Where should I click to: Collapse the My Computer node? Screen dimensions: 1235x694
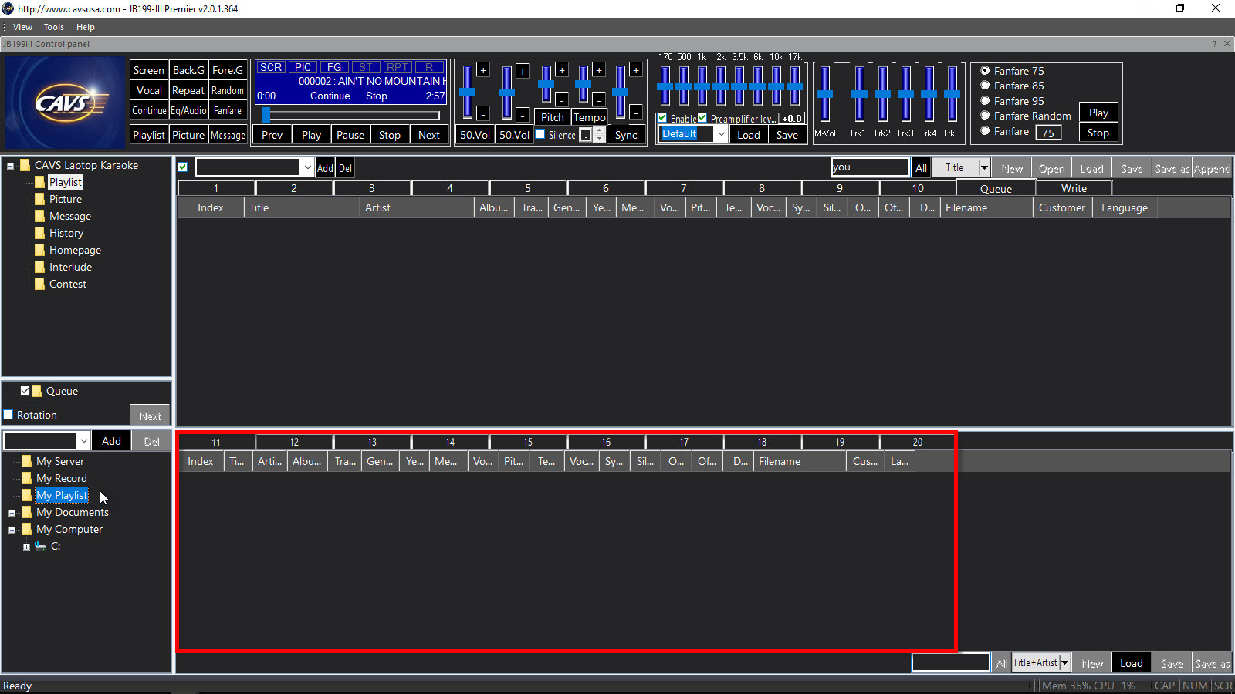tap(12, 530)
